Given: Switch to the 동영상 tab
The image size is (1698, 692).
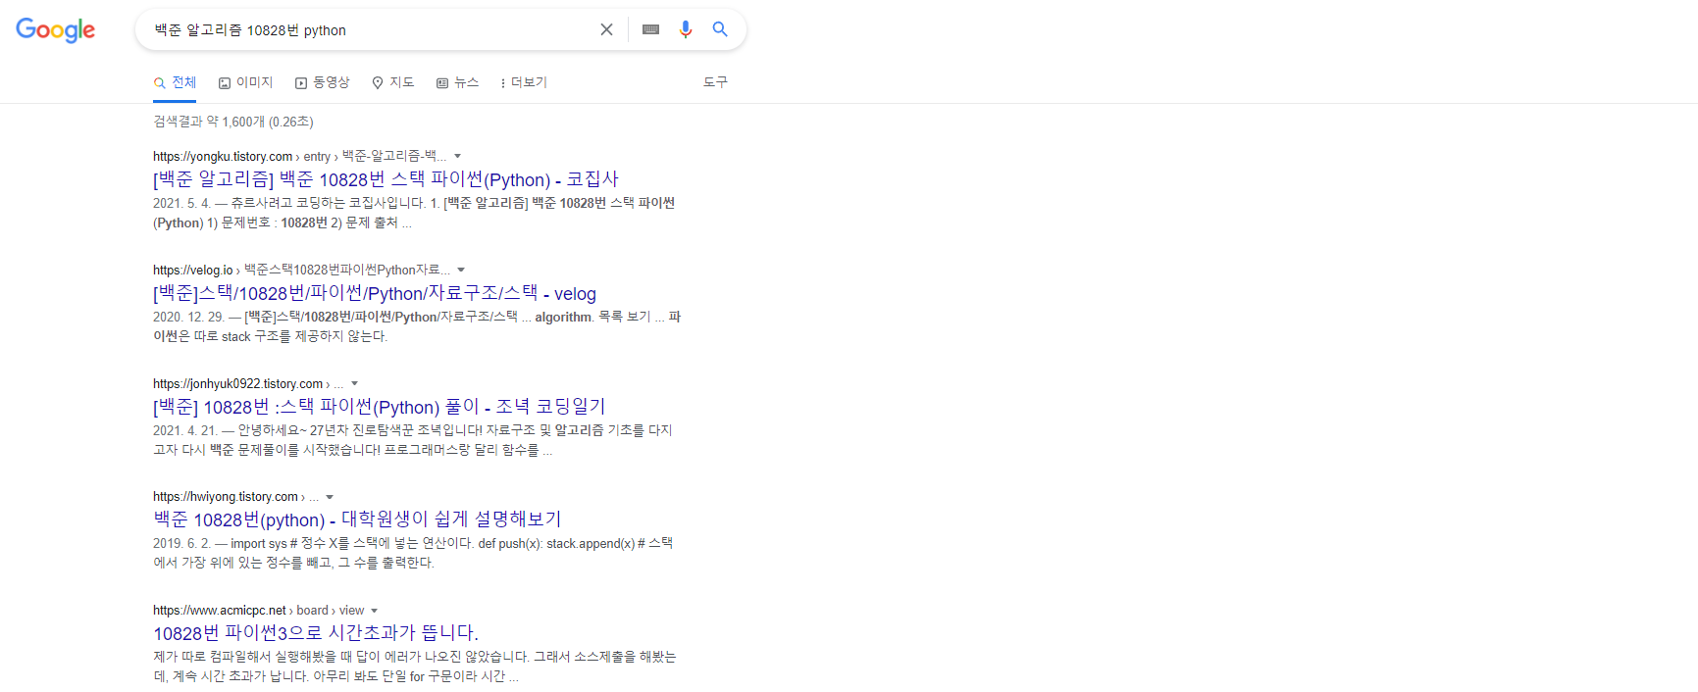Looking at the screenshot, I should [x=322, y=82].
